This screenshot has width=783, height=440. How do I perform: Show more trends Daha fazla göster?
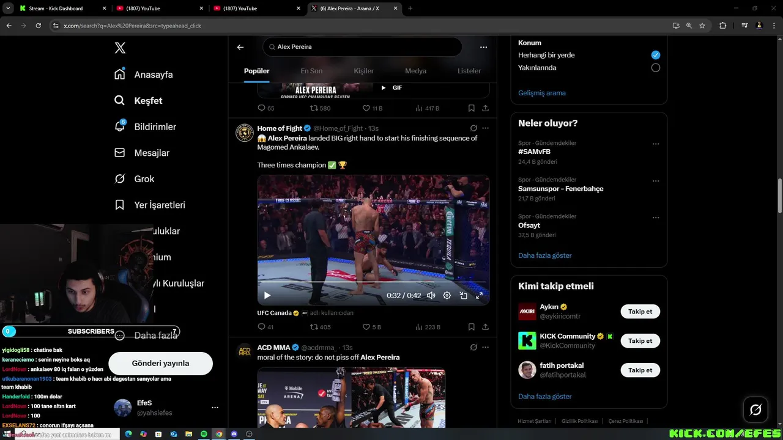[x=545, y=255]
